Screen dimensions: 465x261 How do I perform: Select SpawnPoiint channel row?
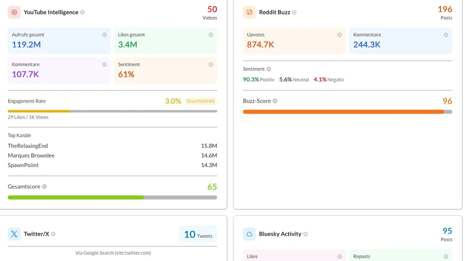[x=112, y=165]
